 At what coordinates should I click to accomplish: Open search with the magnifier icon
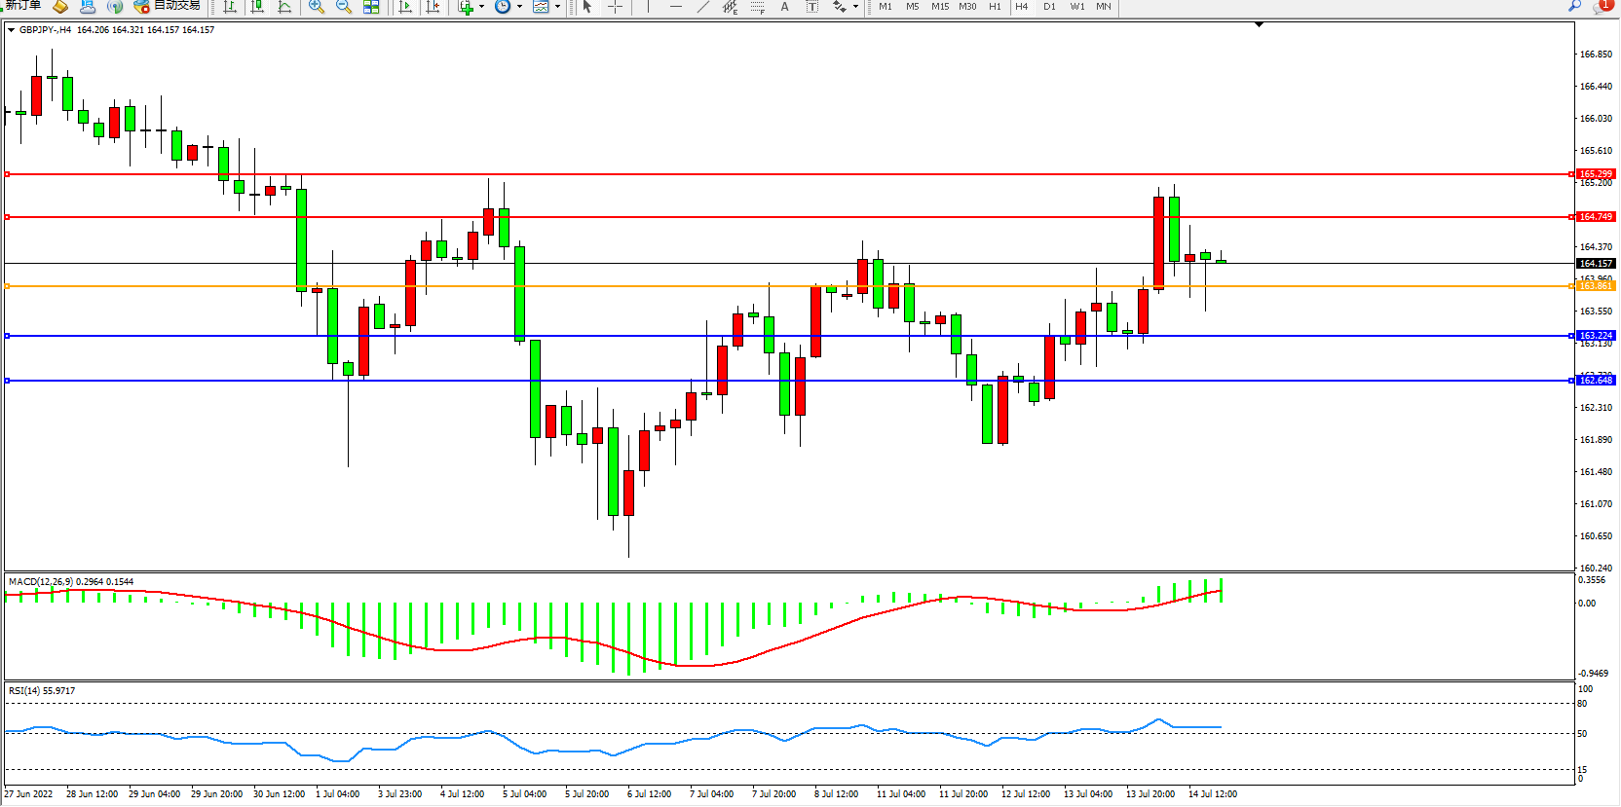(1574, 6)
